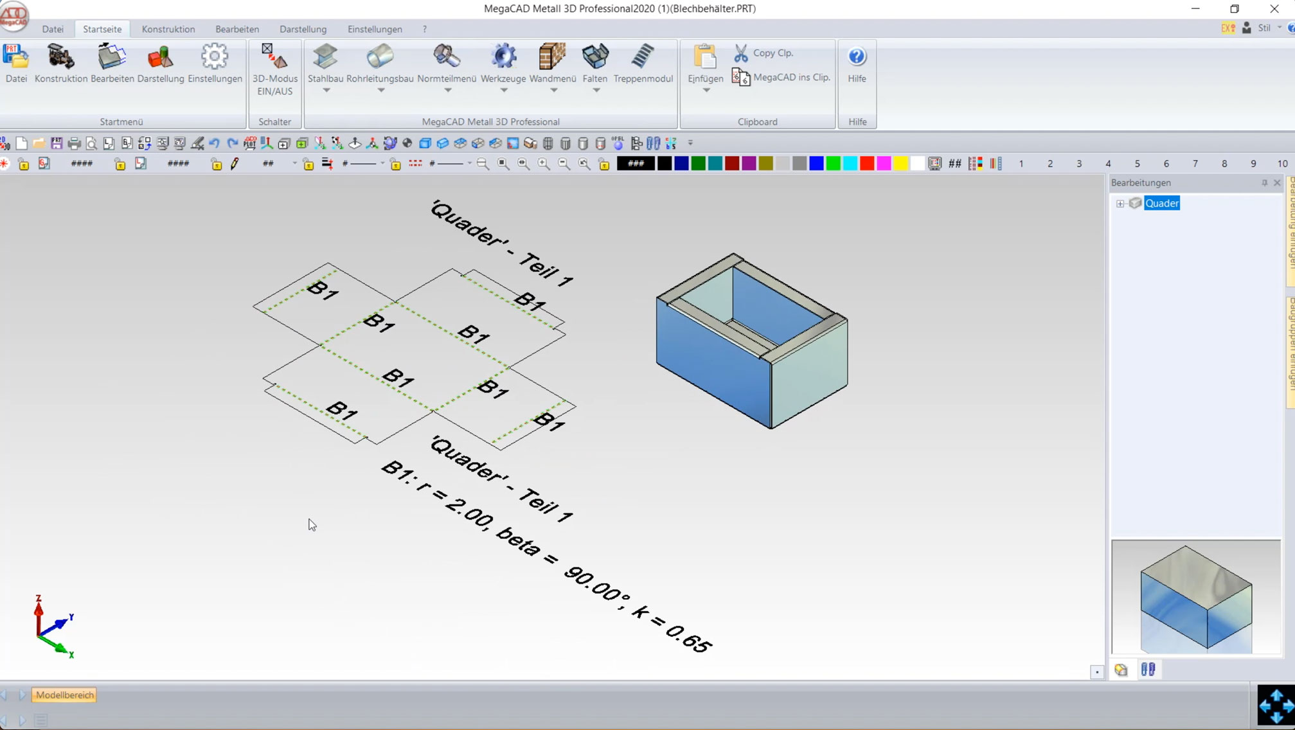Image resolution: width=1295 pixels, height=730 pixels.
Task: Select the Modellbereich tab
Action: click(x=65, y=695)
